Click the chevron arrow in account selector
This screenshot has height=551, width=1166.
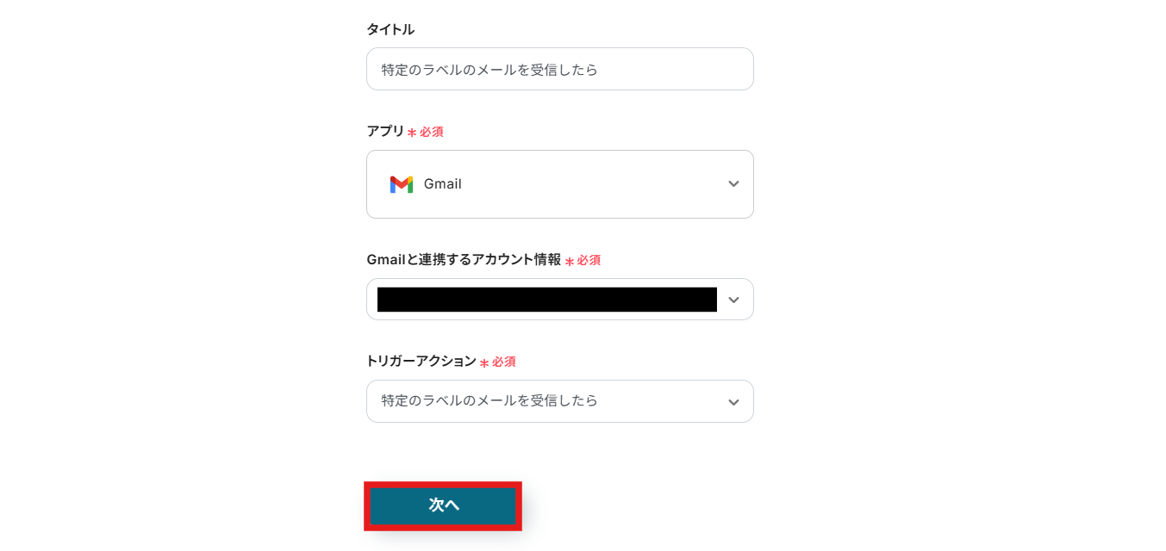pos(733,300)
